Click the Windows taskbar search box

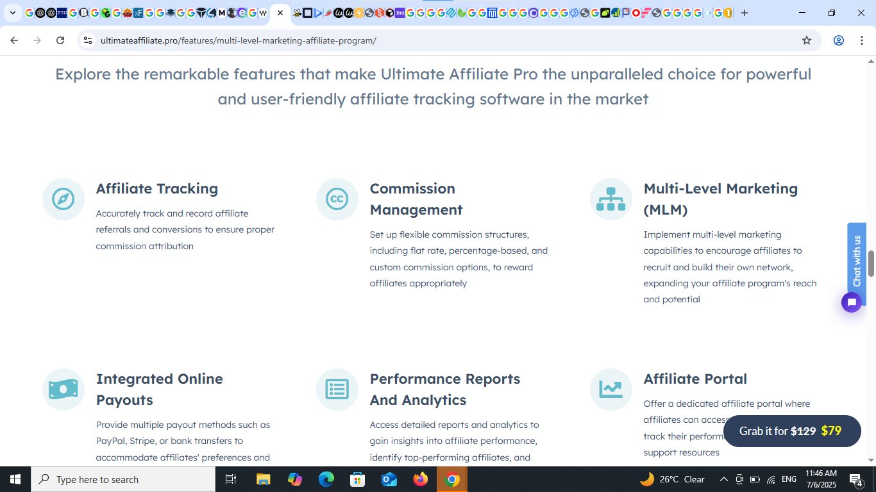click(x=123, y=479)
